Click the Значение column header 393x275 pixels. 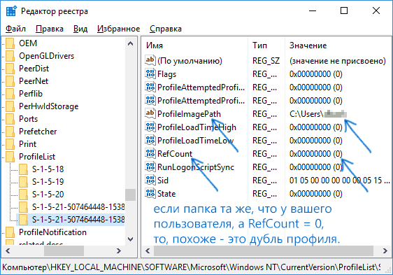(x=308, y=45)
